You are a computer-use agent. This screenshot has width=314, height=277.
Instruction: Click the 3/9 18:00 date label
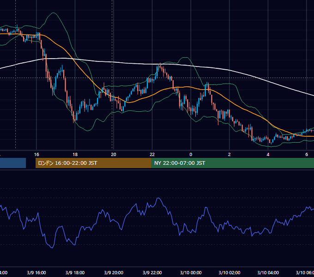(75, 273)
